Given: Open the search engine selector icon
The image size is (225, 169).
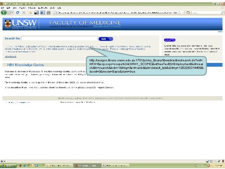Looking at the screenshot, I should pyautogui.click(x=188, y=13).
